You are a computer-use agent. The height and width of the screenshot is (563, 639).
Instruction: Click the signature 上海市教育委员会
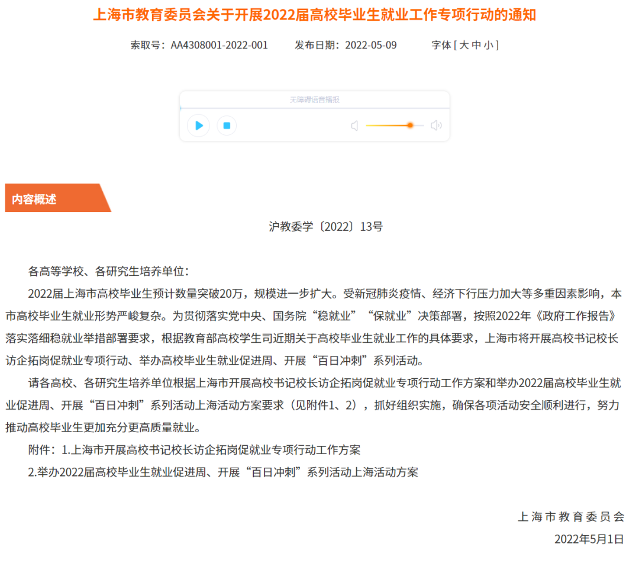tap(571, 517)
